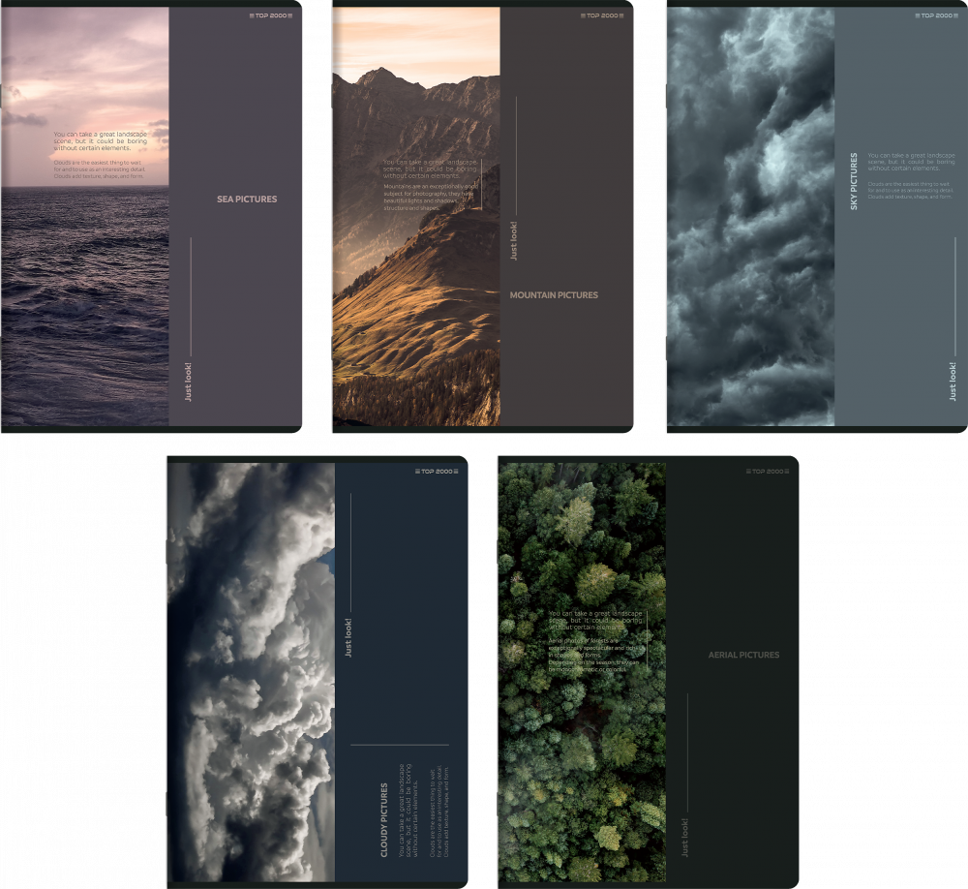Click the TOP 2000 logo on sky cover
The image size is (968, 889).
935,15
